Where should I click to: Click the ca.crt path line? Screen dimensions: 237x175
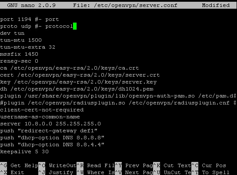tap(70, 68)
